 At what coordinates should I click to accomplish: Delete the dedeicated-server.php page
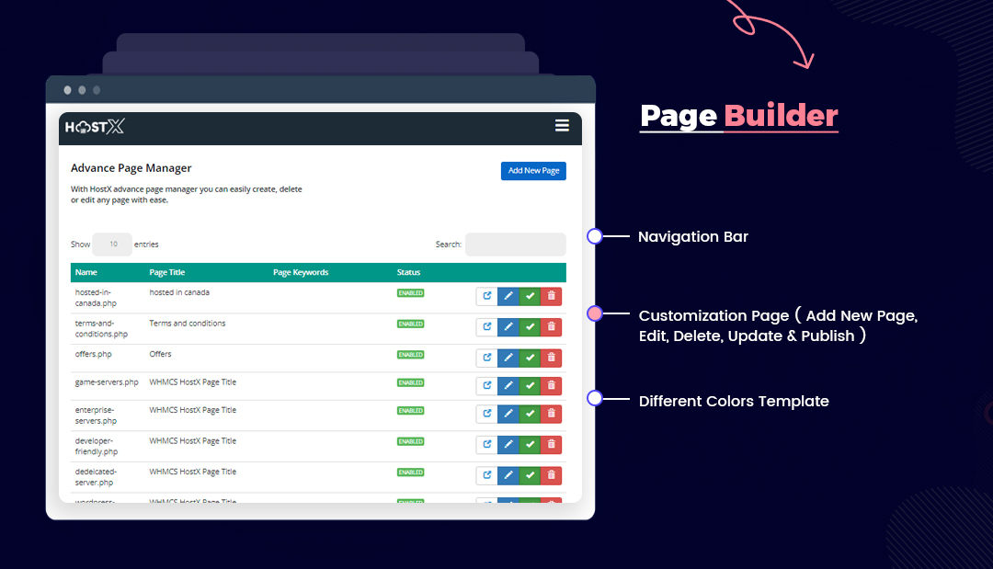click(551, 476)
